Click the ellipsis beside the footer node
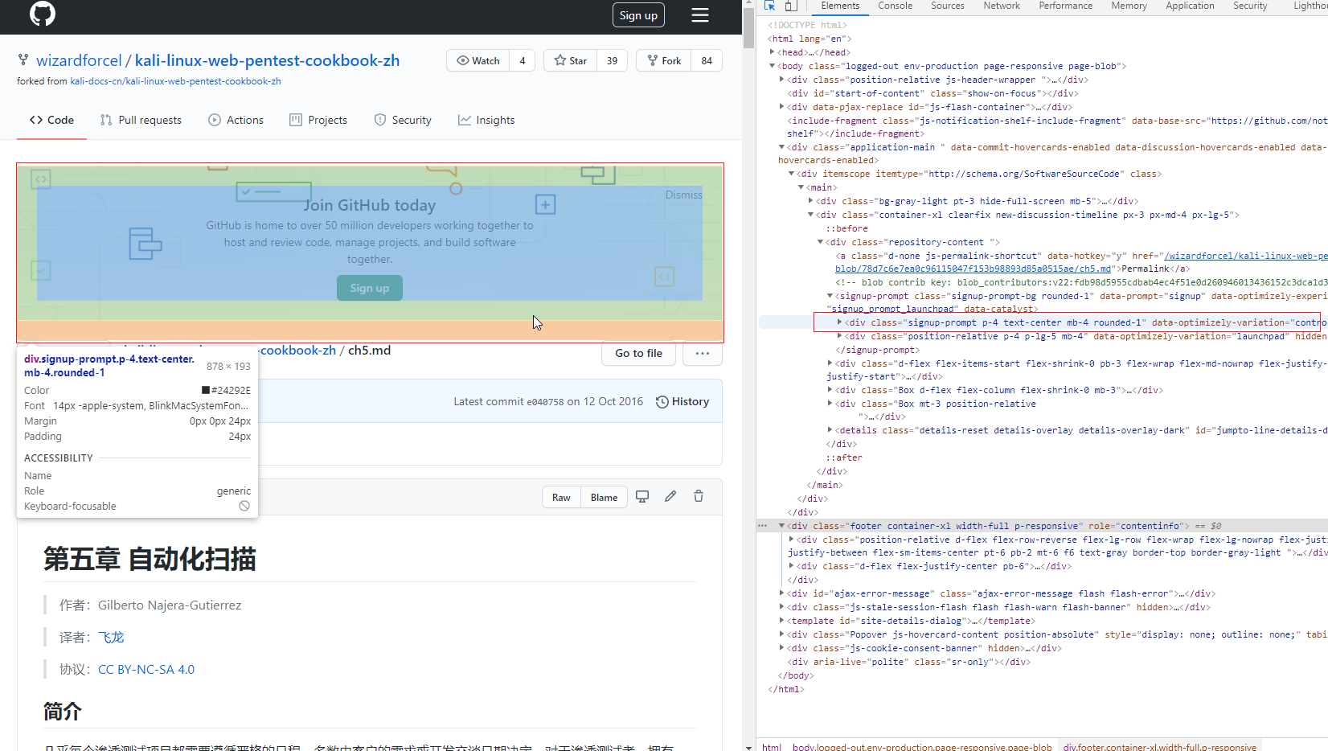Image resolution: width=1328 pixels, height=751 pixels. pyautogui.click(x=763, y=526)
